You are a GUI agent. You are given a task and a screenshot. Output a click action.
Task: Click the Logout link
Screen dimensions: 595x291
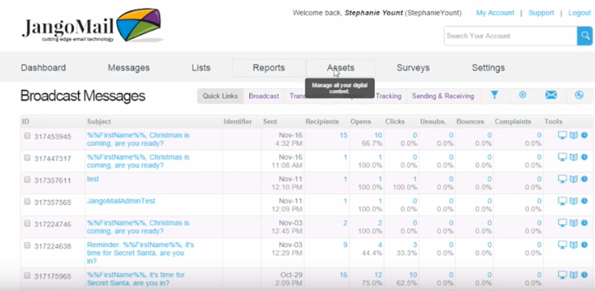click(579, 13)
